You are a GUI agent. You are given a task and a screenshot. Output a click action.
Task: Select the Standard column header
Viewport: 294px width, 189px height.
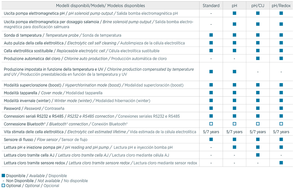click(x=211, y=6)
